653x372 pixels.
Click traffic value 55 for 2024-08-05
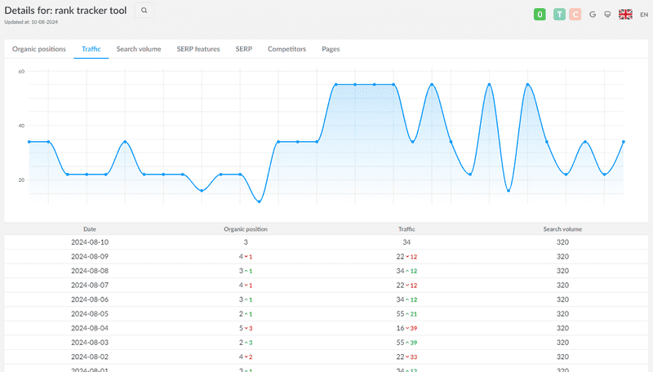tap(400, 314)
